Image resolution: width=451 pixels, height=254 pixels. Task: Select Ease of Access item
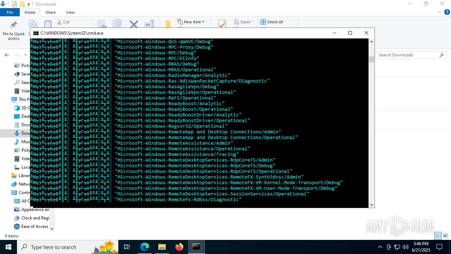31,226
